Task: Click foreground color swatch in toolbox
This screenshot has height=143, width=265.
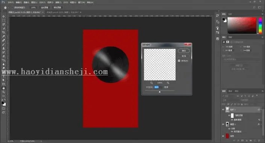Action: 3,103
